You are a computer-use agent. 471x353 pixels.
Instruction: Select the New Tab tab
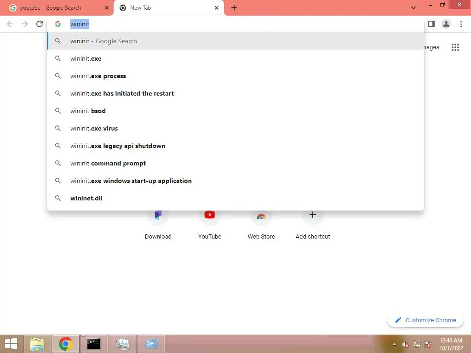tap(169, 8)
